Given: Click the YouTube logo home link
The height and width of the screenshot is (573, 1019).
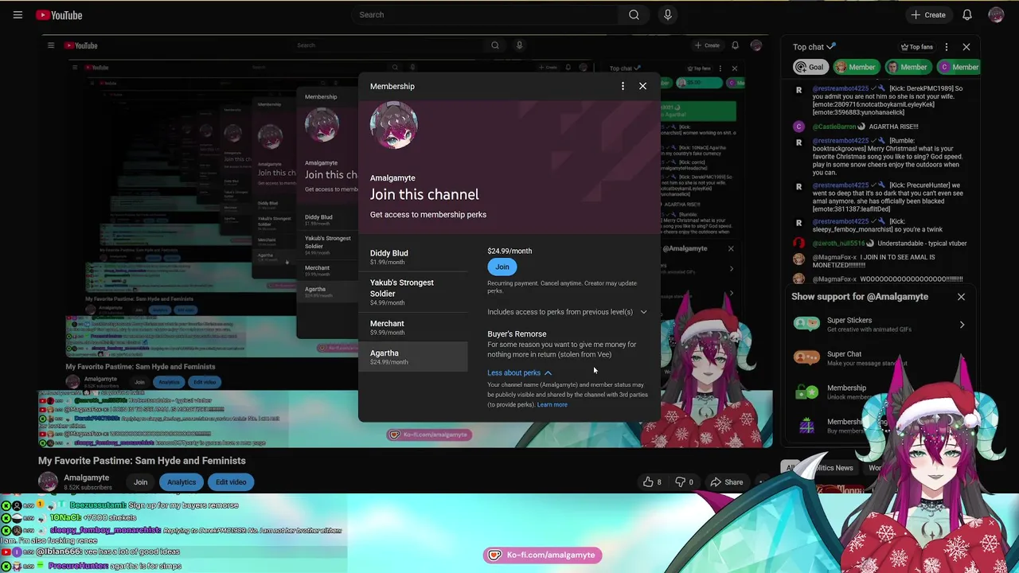Looking at the screenshot, I should click(60, 15).
